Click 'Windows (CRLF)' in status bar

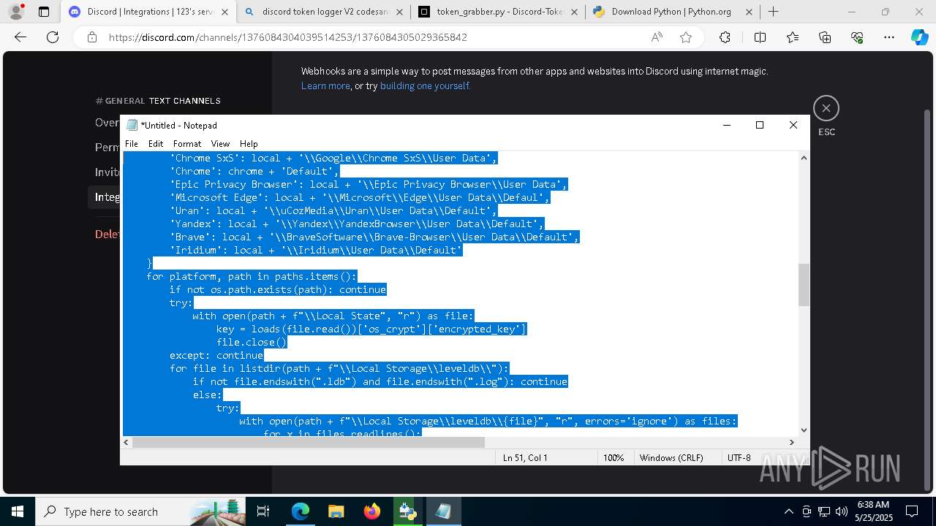point(671,458)
